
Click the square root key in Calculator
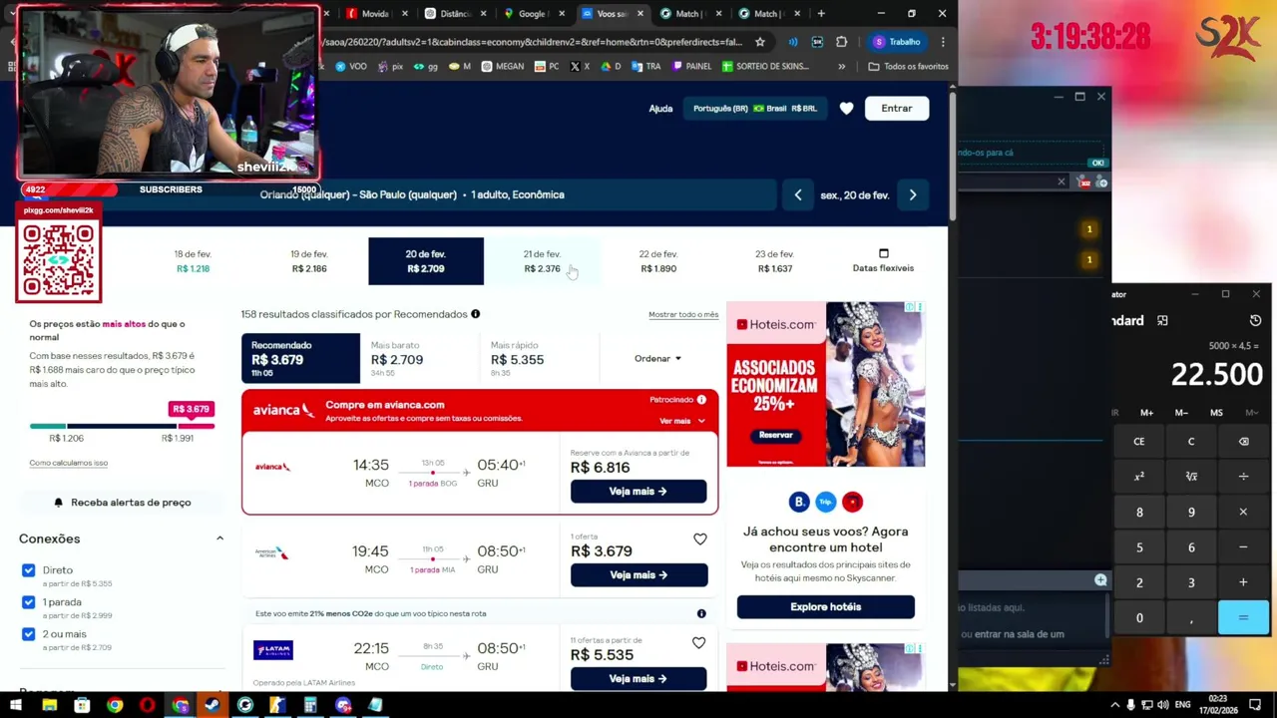(1191, 477)
